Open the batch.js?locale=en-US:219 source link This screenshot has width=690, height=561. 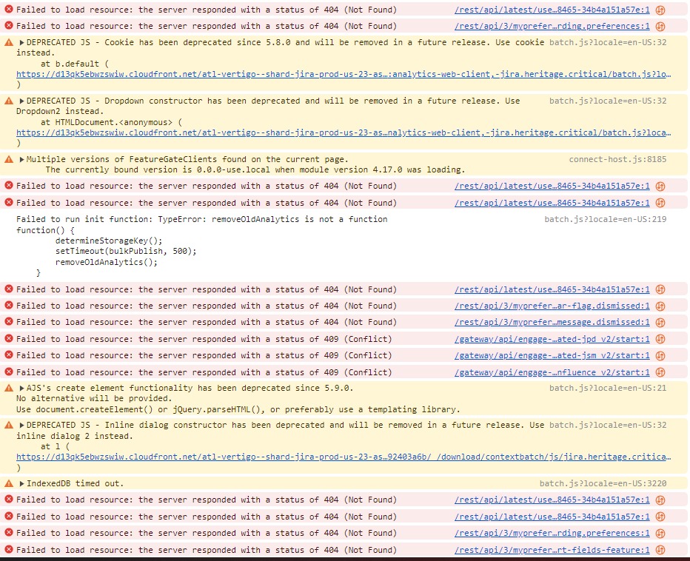(x=605, y=219)
